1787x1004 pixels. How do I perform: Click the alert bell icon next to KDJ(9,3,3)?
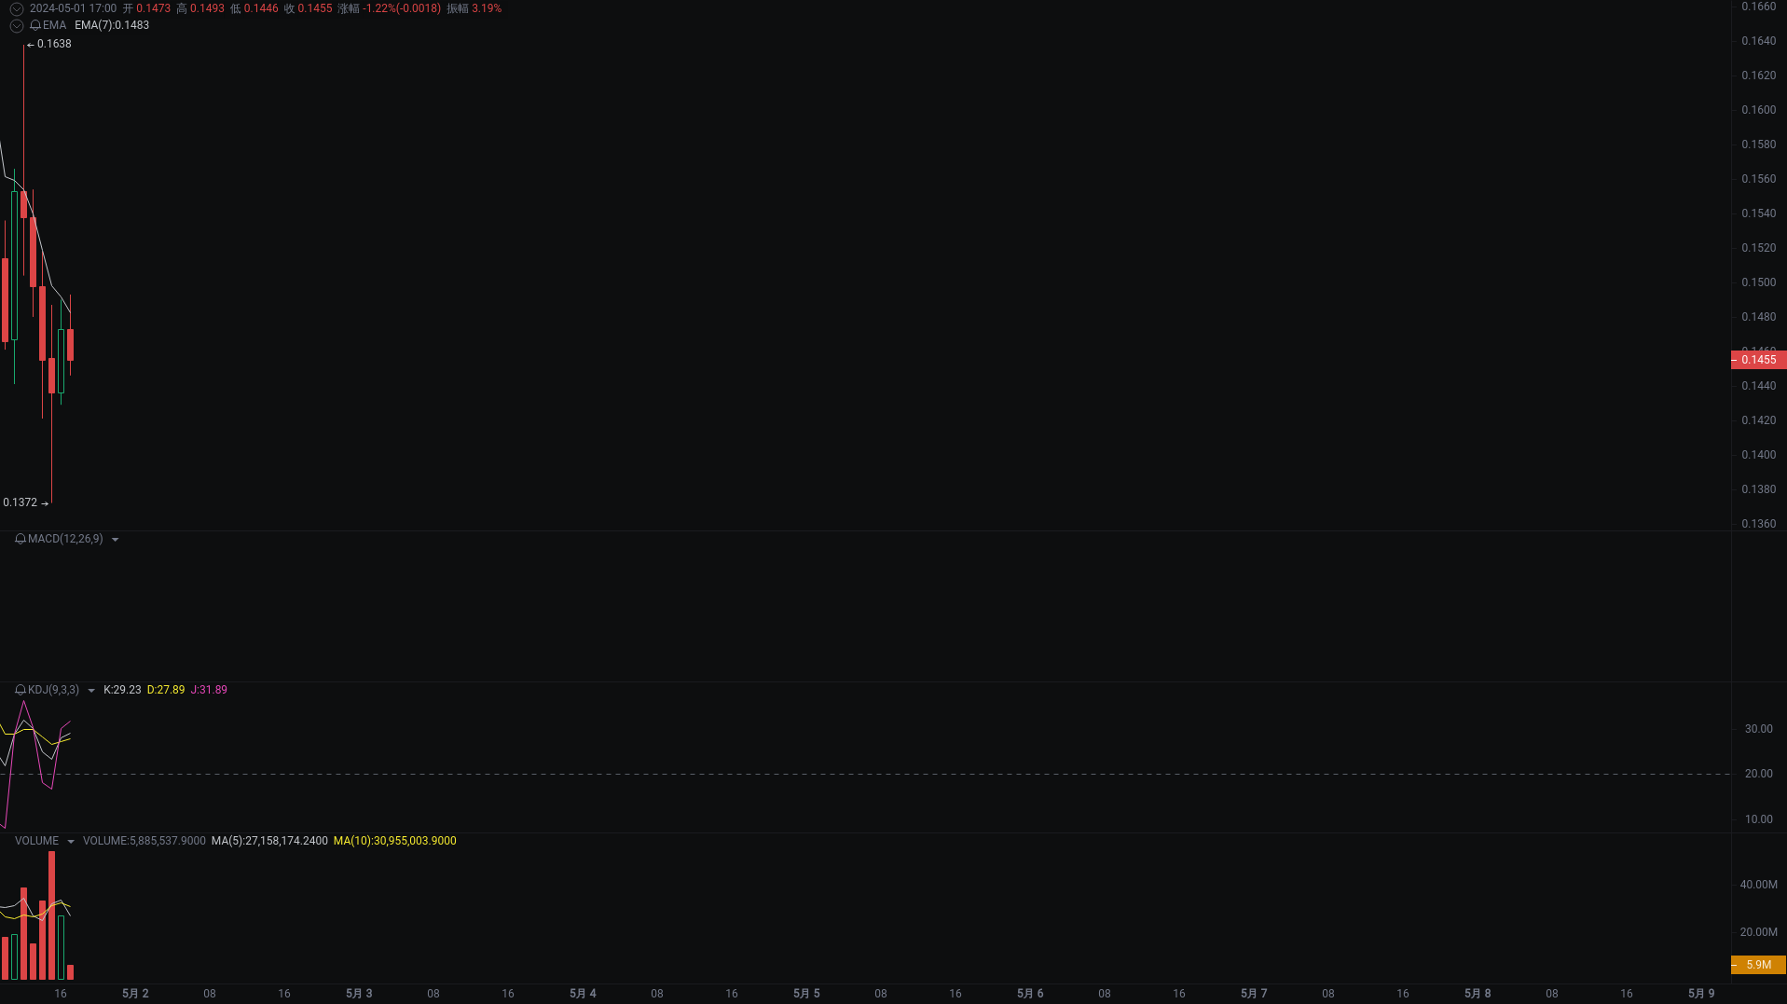click(20, 690)
